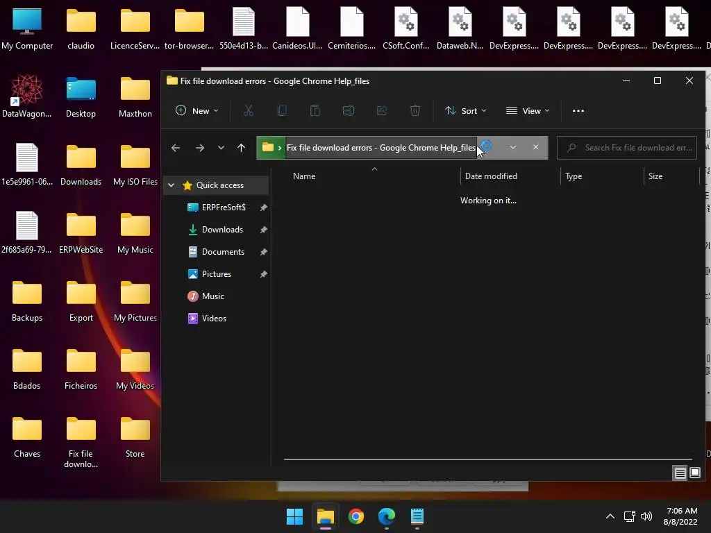This screenshot has height=533, width=711.
Task: Open Documents in Quick access
Action: [223, 251]
